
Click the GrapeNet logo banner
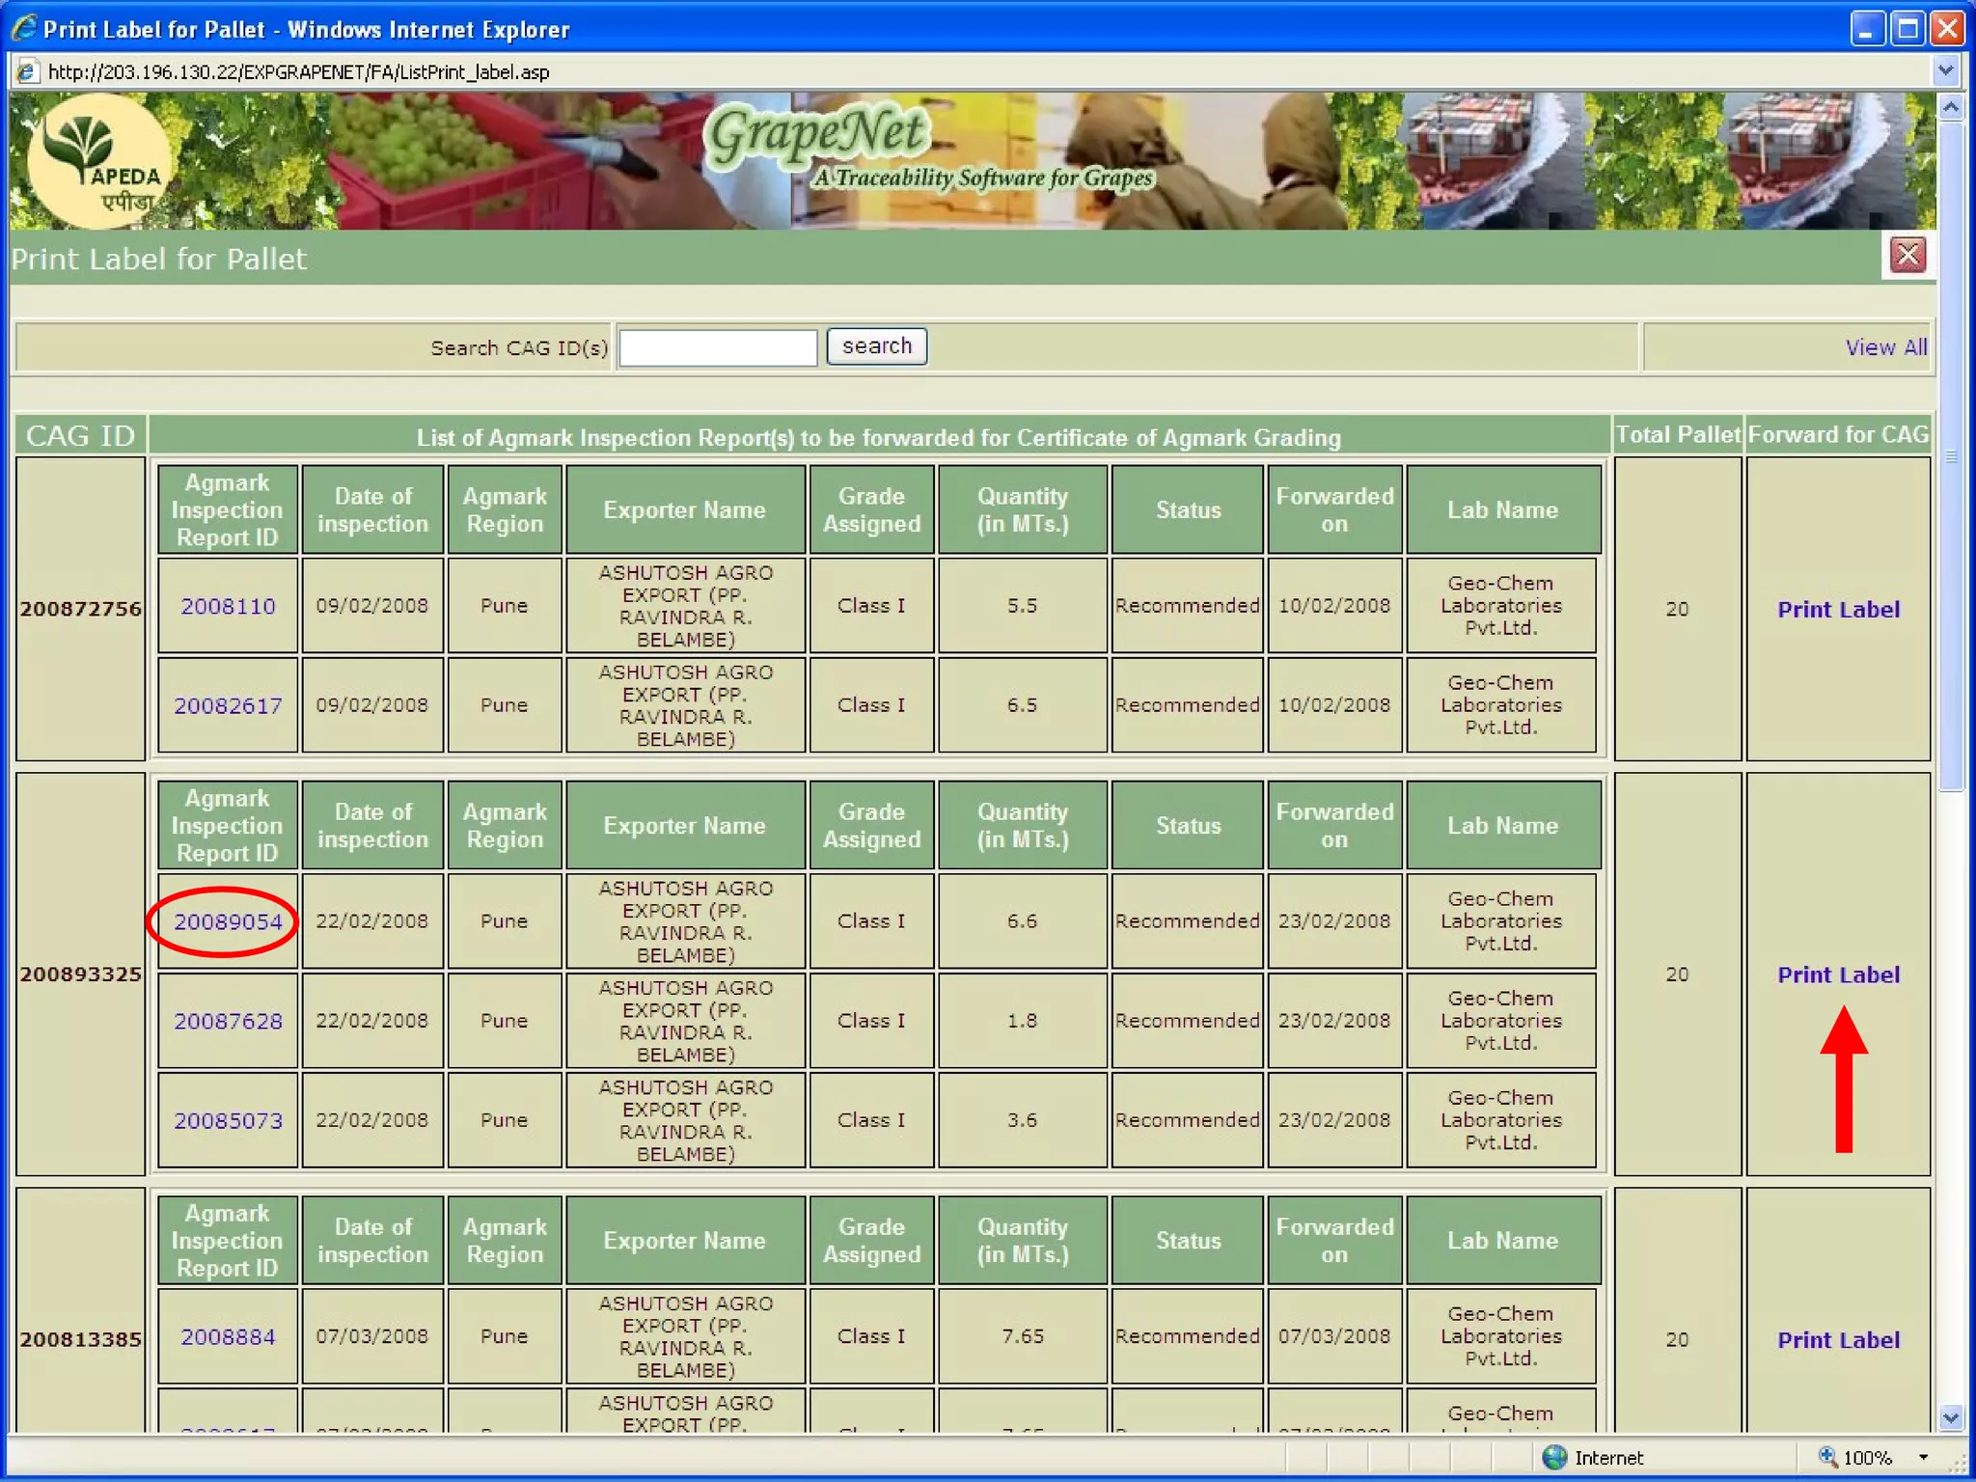[820, 135]
